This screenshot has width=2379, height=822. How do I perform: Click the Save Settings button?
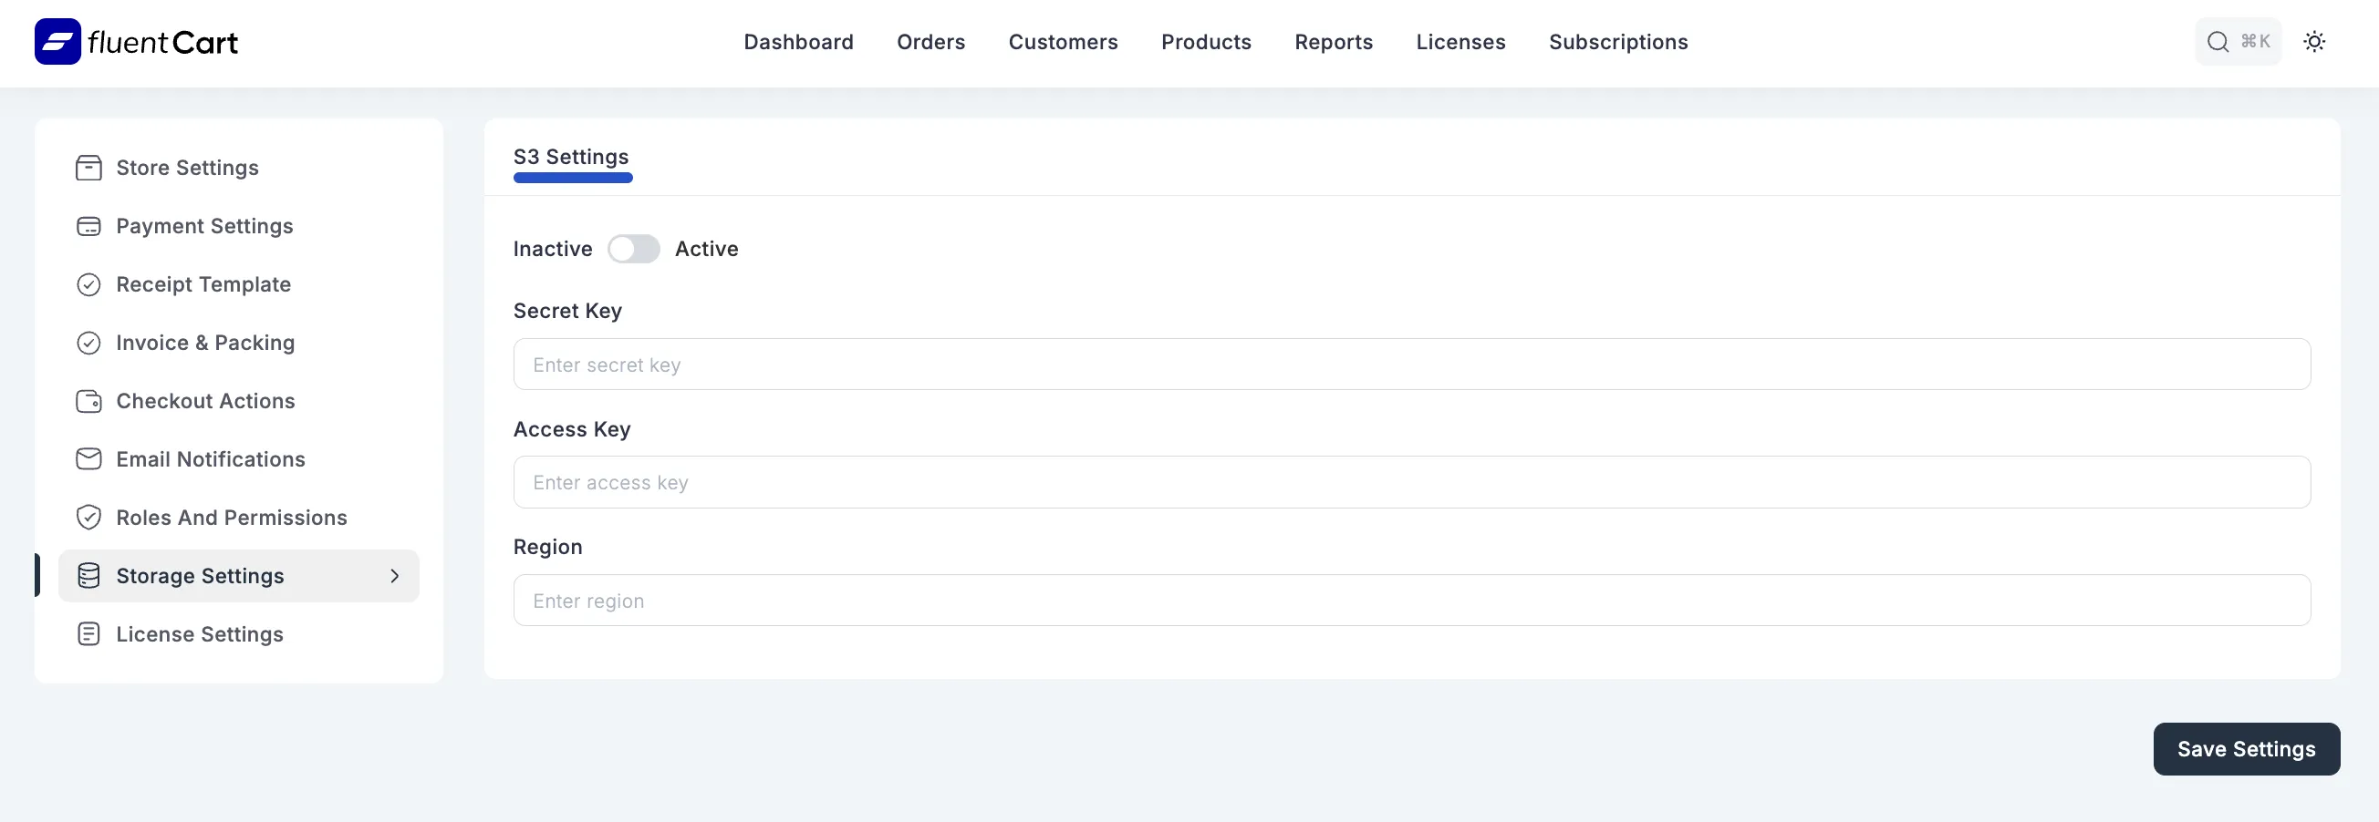click(2246, 748)
